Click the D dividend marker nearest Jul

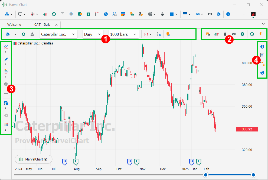click(x=65, y=162)
